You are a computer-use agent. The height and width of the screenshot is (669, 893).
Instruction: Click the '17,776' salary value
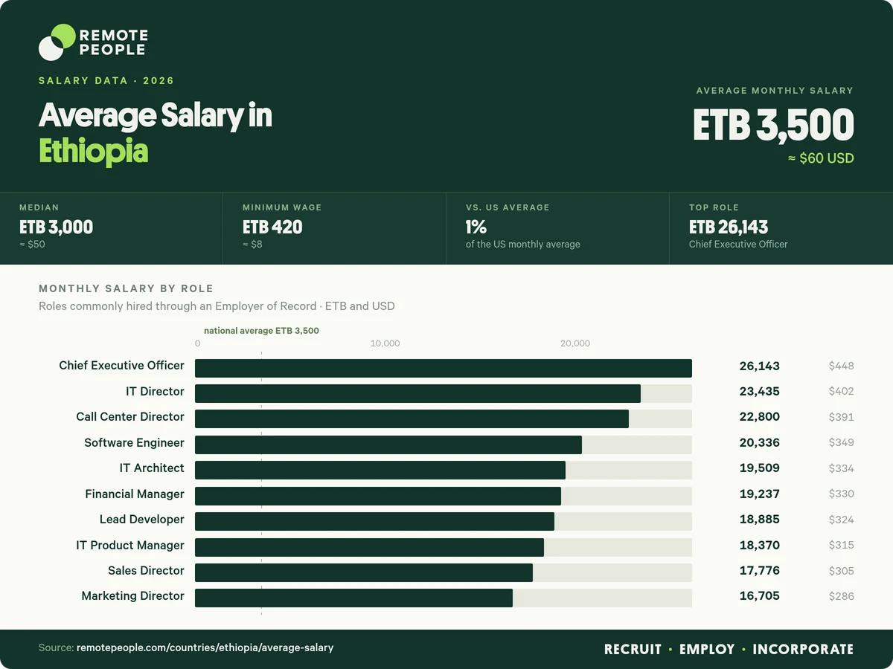760,572
